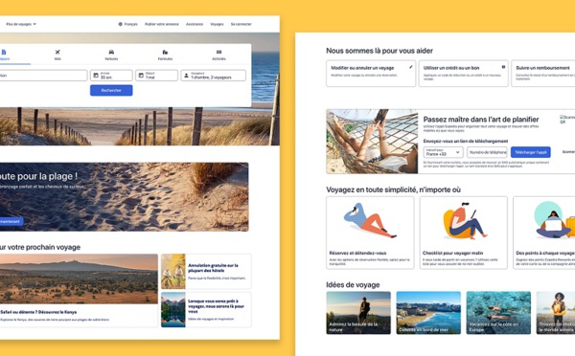Click the icon on Utiliser un crédit card
The width and height of the screenshot is (575, 356).
point(503,67)
